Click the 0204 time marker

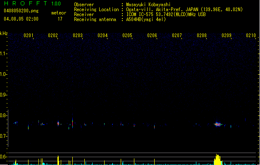(x=103, y=35)
